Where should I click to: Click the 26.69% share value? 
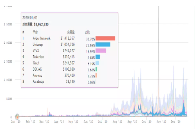coord(91,46)
